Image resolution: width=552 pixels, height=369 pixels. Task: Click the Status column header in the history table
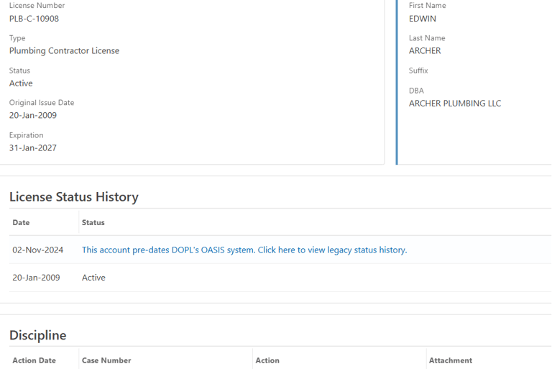pos(93,222)
